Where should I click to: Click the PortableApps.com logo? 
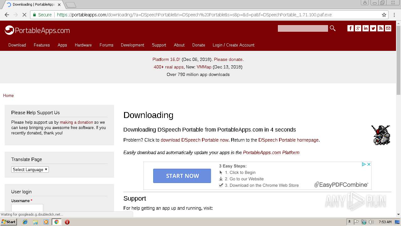[37, 30]
